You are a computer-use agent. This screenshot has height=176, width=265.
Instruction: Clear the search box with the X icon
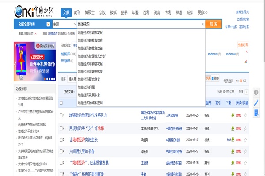coord(202,24)
